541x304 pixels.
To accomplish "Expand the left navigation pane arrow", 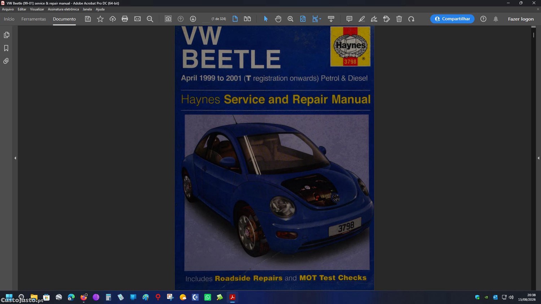I will pyautogui.click(x=15, y=158).
